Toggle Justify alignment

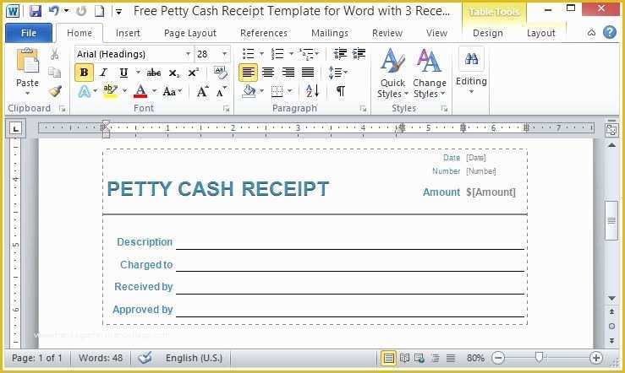pyautogui.click(x=308, y=73)
